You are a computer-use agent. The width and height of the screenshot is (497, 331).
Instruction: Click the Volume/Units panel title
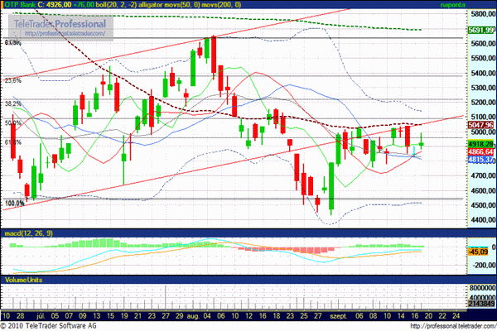pos(23,281)
